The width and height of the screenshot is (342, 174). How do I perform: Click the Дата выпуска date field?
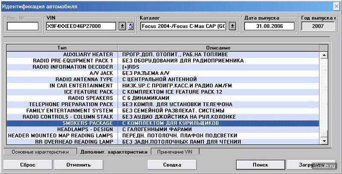(269, 26)
